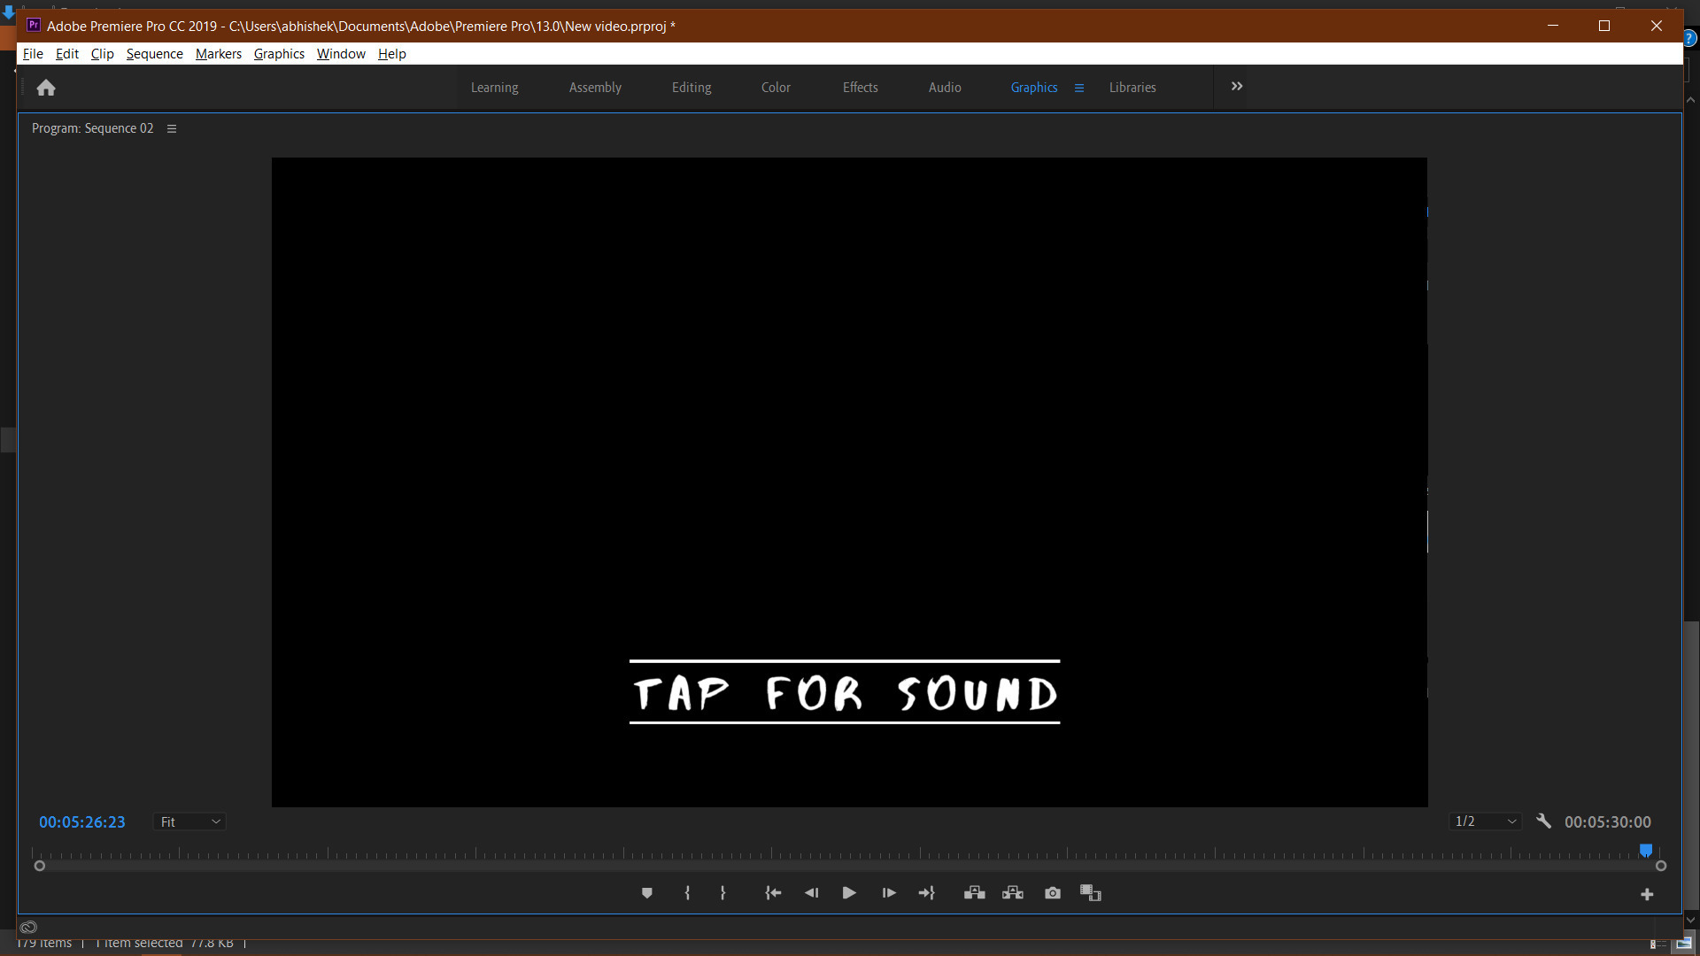This screenshot has height=956, width=1700.
Task: Open the Fit zoom level dropdown
Action: tap(189, 821)
